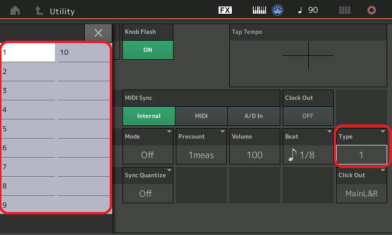This screenshot has width=392, height=235.
Task: Click the blue knob status icon
Action: tap(278, 10)
